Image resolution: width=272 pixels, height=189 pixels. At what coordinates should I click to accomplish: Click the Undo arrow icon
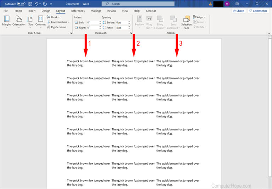(x=36, y=4)
